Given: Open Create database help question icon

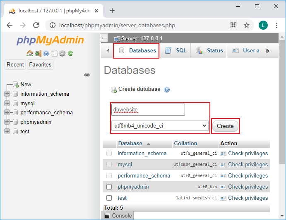Looking at the screenshot, I should click(167, 90).
